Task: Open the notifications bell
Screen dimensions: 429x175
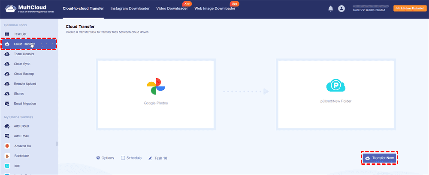Action: [330, 9]
